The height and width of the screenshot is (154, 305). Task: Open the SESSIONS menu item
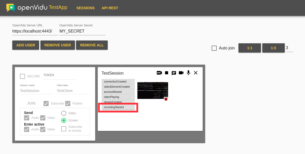tap(85, 8)
